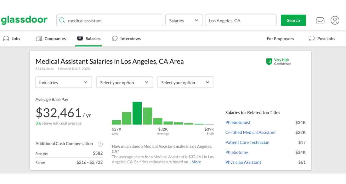Open the user profile icon
The height and width of the screenshot is (184, 346).
(335, 20)
